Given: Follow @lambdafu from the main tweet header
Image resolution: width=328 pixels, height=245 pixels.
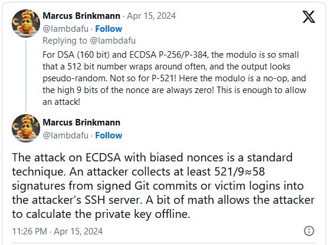Looking at the screenshot, I should pyautogui.click(x=109, y=135).
